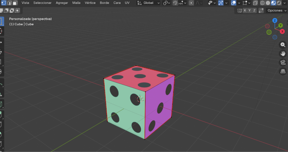288x152 pixels.
Task: Click the zoom view magnifier button
Action: coord(283,45)
